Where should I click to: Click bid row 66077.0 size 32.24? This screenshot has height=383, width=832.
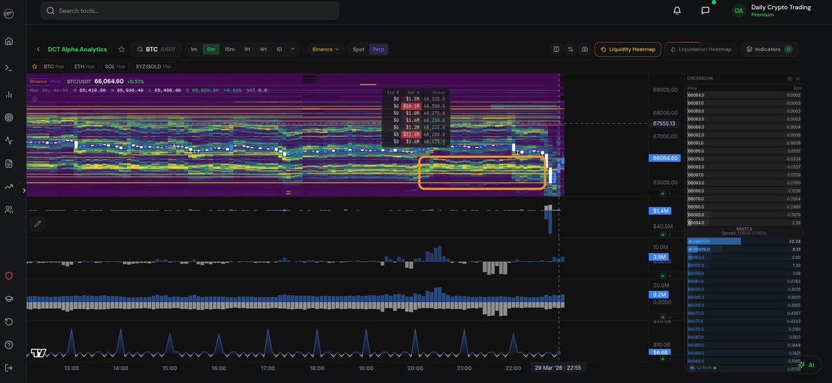pyautogui.click(x=744, y=241)
